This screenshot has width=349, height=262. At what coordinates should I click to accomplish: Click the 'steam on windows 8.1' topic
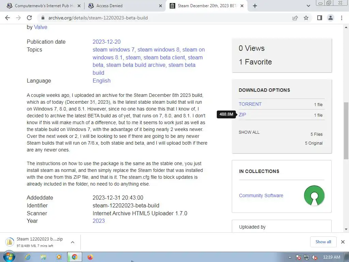149,54
